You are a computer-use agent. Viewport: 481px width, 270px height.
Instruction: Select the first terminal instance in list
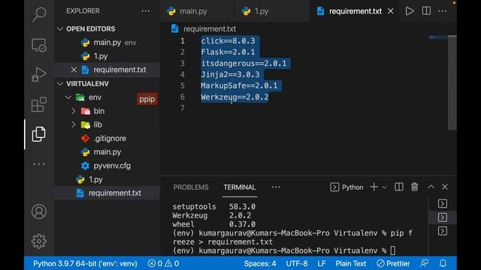pos(443,203)
